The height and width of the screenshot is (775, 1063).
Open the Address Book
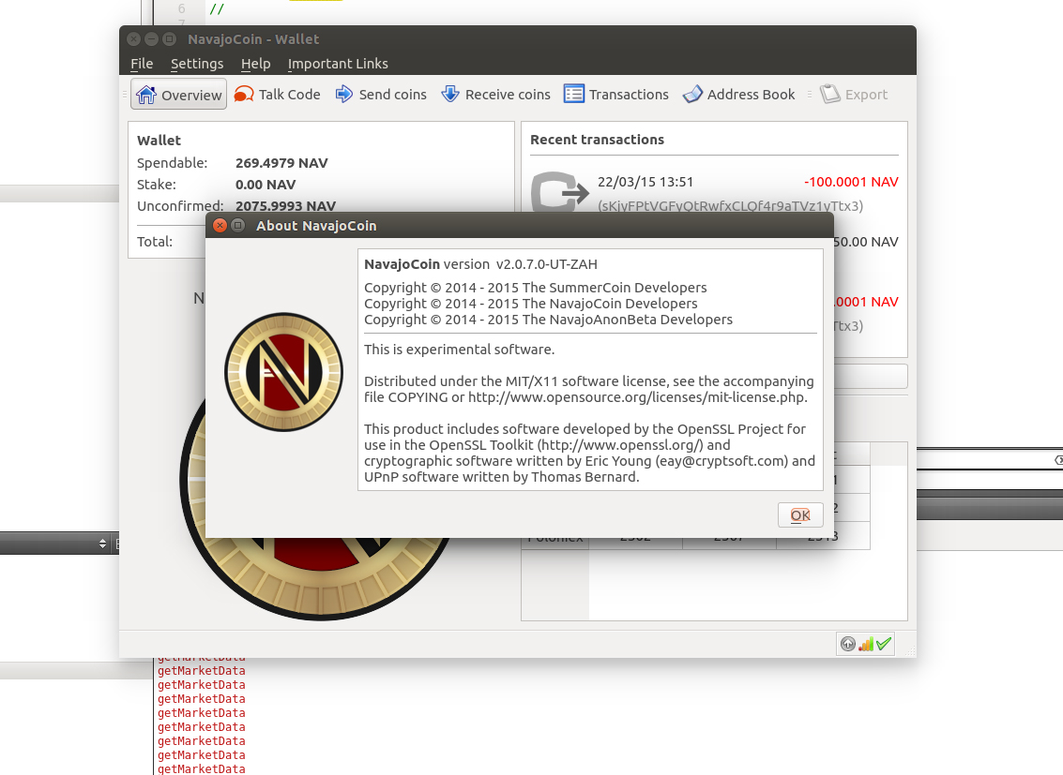pyautogui.click(x=739, y=95)
